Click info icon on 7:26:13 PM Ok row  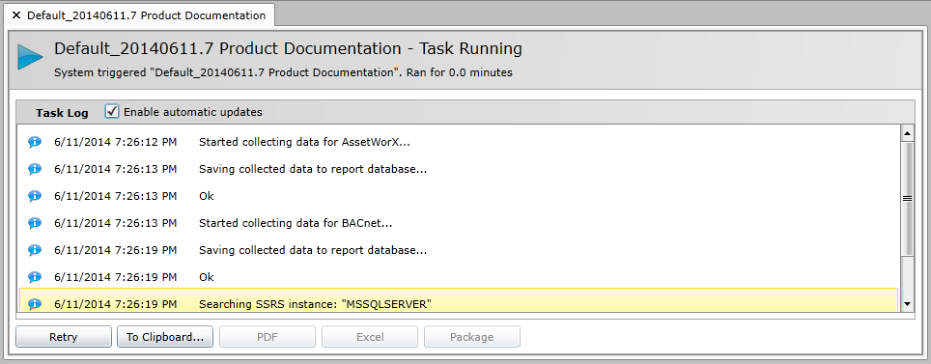[x=35, y=196]
